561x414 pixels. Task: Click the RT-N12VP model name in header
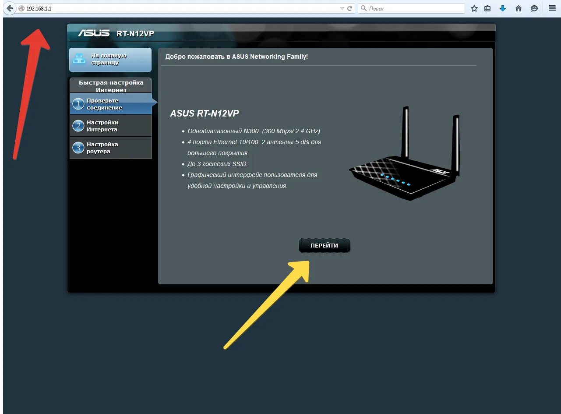tap(135, 34)
